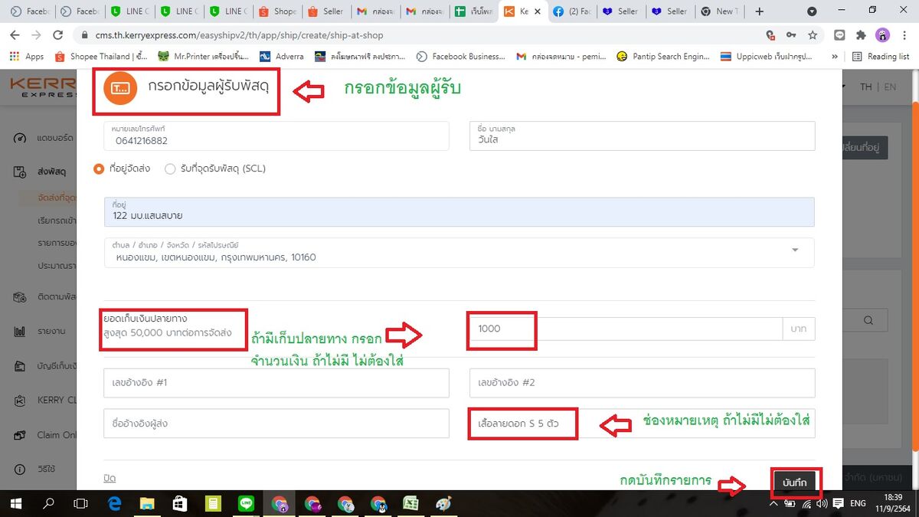Open the Chrome profile avatar
The width and height of the screenshot is (919, 517).
tap(882, 35)
